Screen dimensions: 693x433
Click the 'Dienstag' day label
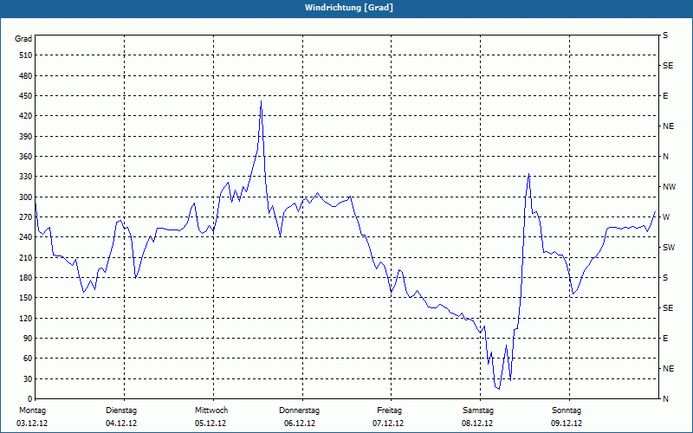coord(121,410)
